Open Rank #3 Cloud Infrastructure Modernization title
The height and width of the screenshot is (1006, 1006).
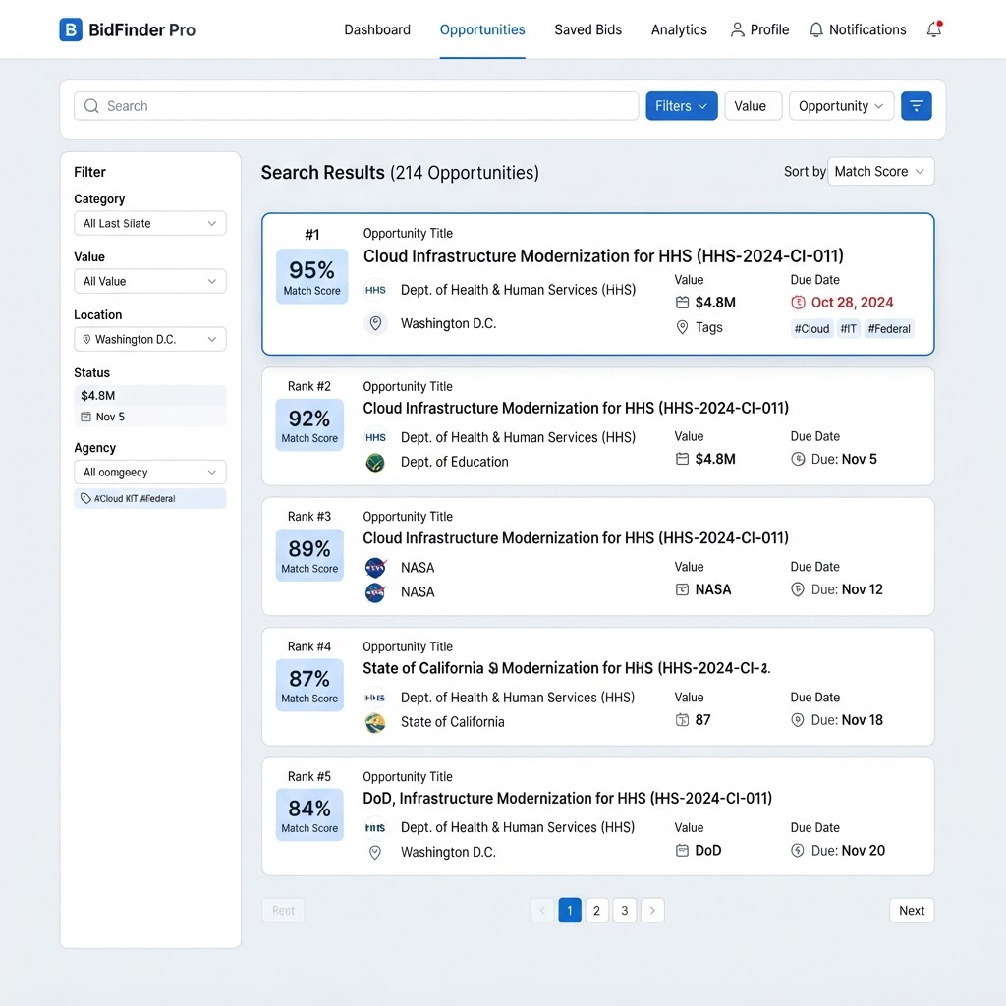576,537
